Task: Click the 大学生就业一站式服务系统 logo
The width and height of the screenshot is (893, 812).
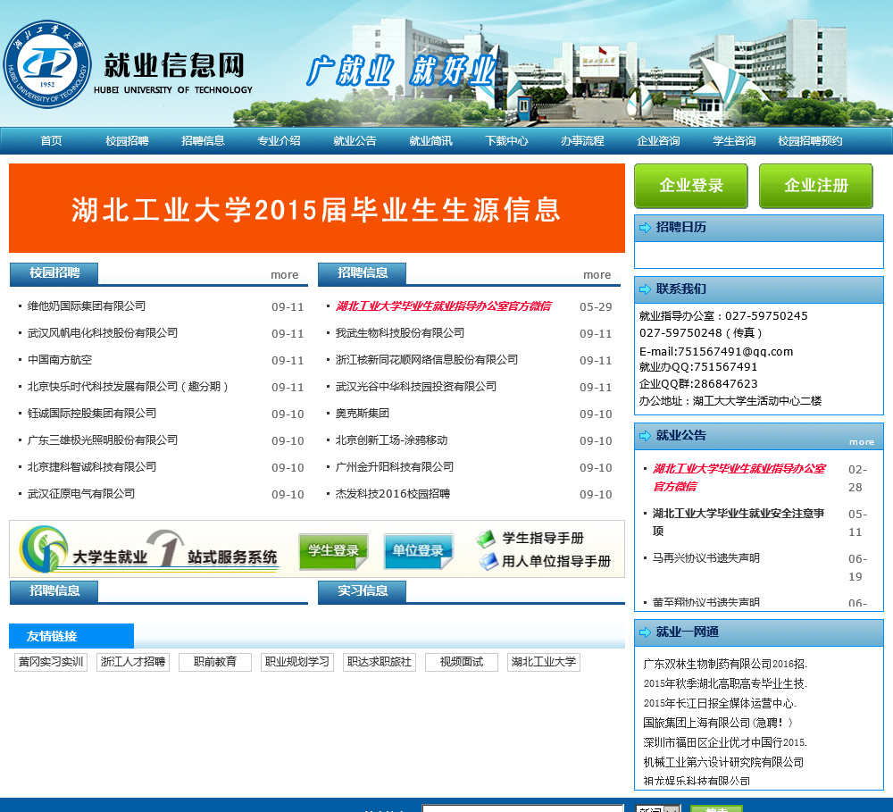Action: click(149, 550)
